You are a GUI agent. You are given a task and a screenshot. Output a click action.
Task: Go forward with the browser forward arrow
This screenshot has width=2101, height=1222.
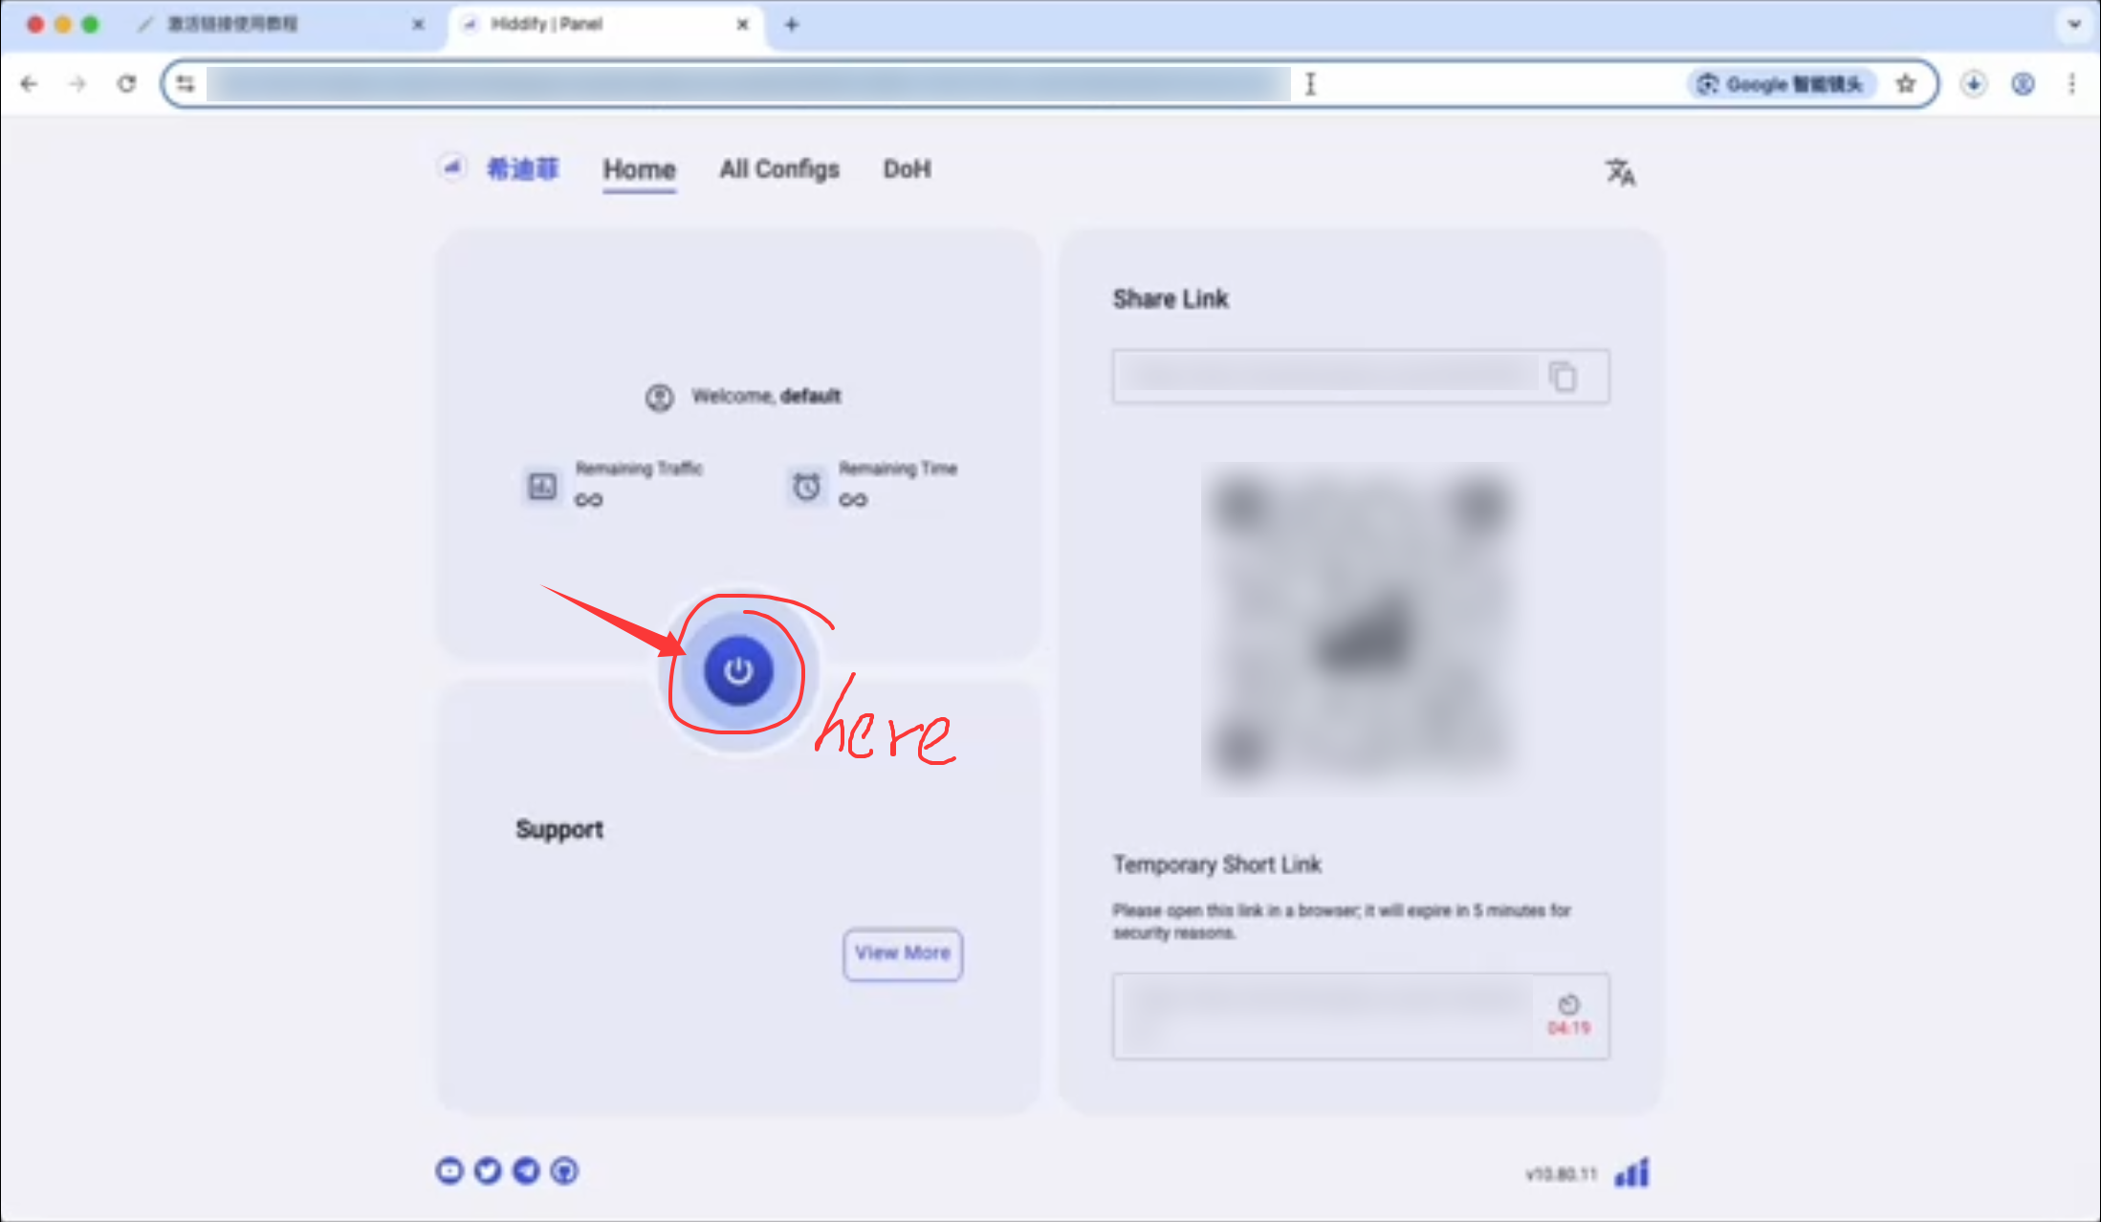pos(77,84)
